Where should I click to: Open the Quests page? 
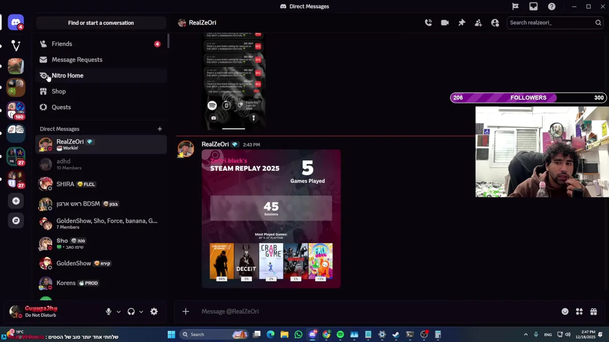pos(101,107)
